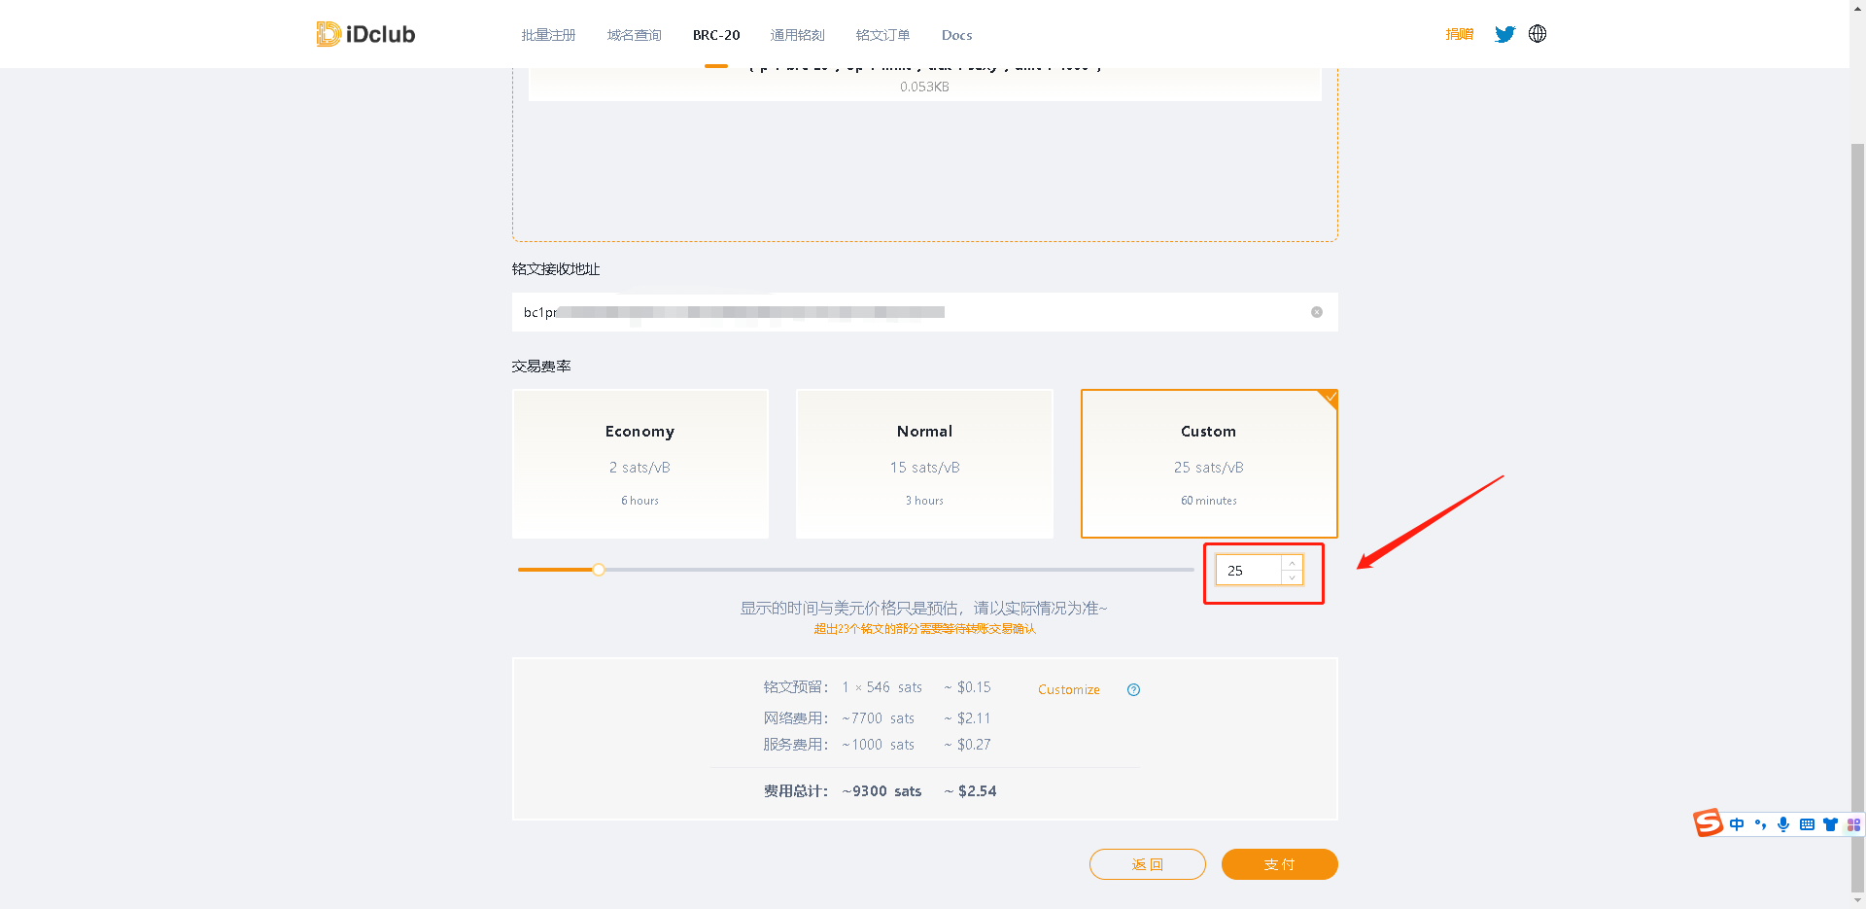Image resolution: width=1866 pixels, height=909 pixels.
Task: Clear the inscription receiving address
Action: click(1317, 312)
